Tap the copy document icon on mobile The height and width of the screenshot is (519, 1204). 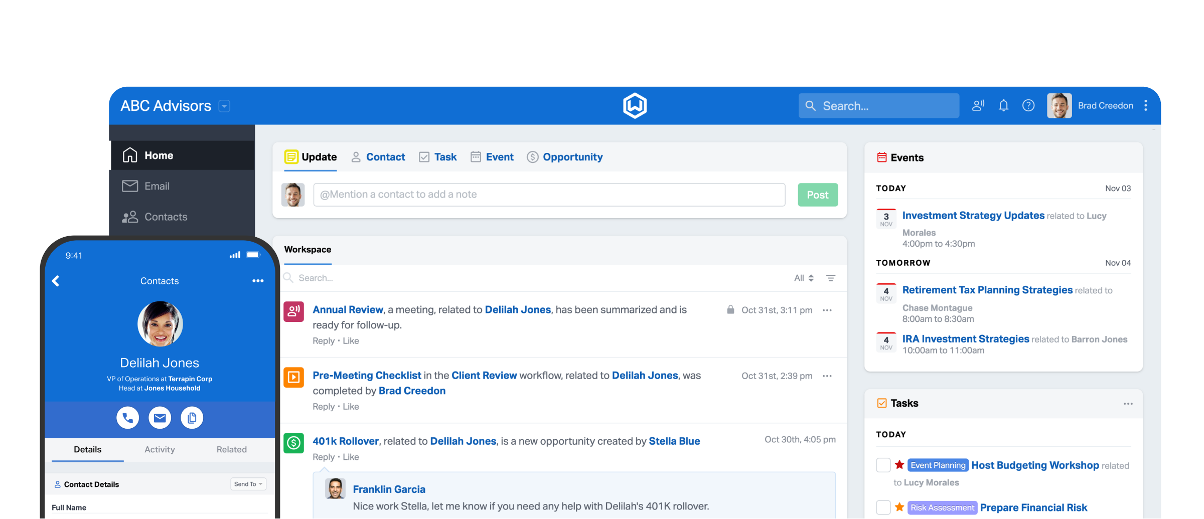(x=192, y=418)
